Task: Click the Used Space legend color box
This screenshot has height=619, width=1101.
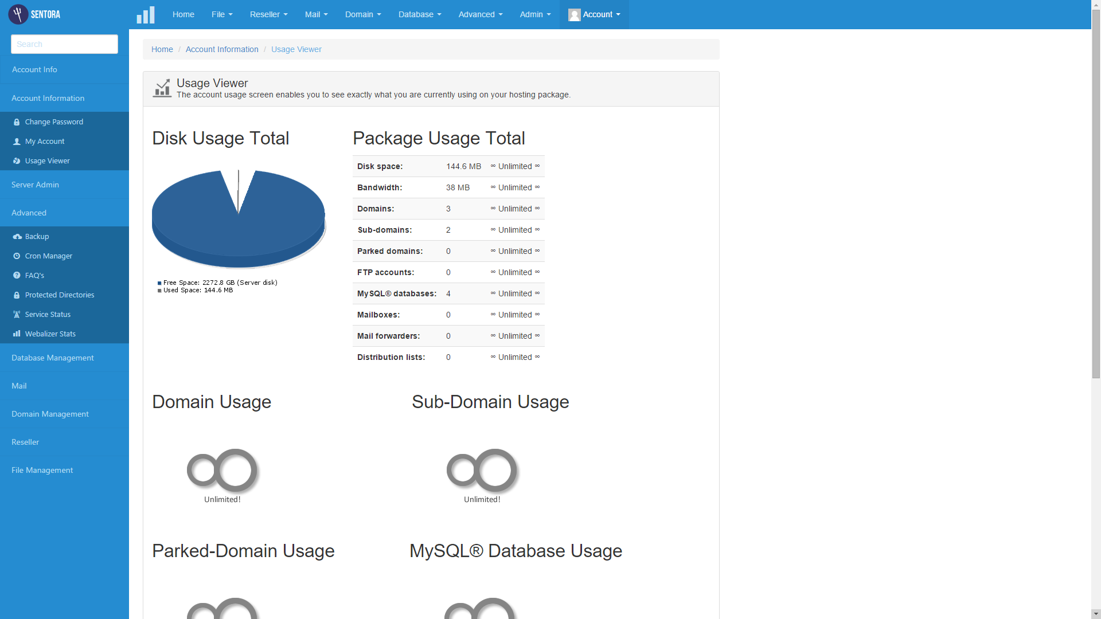Action: [x=159, y=291]
